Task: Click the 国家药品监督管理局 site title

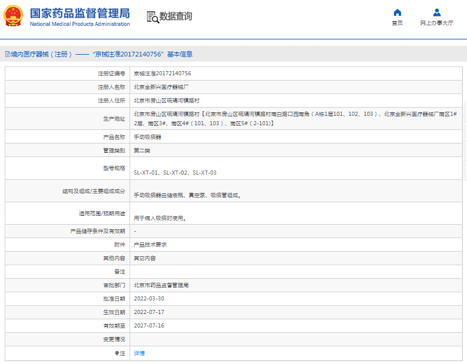Action: 80,13
